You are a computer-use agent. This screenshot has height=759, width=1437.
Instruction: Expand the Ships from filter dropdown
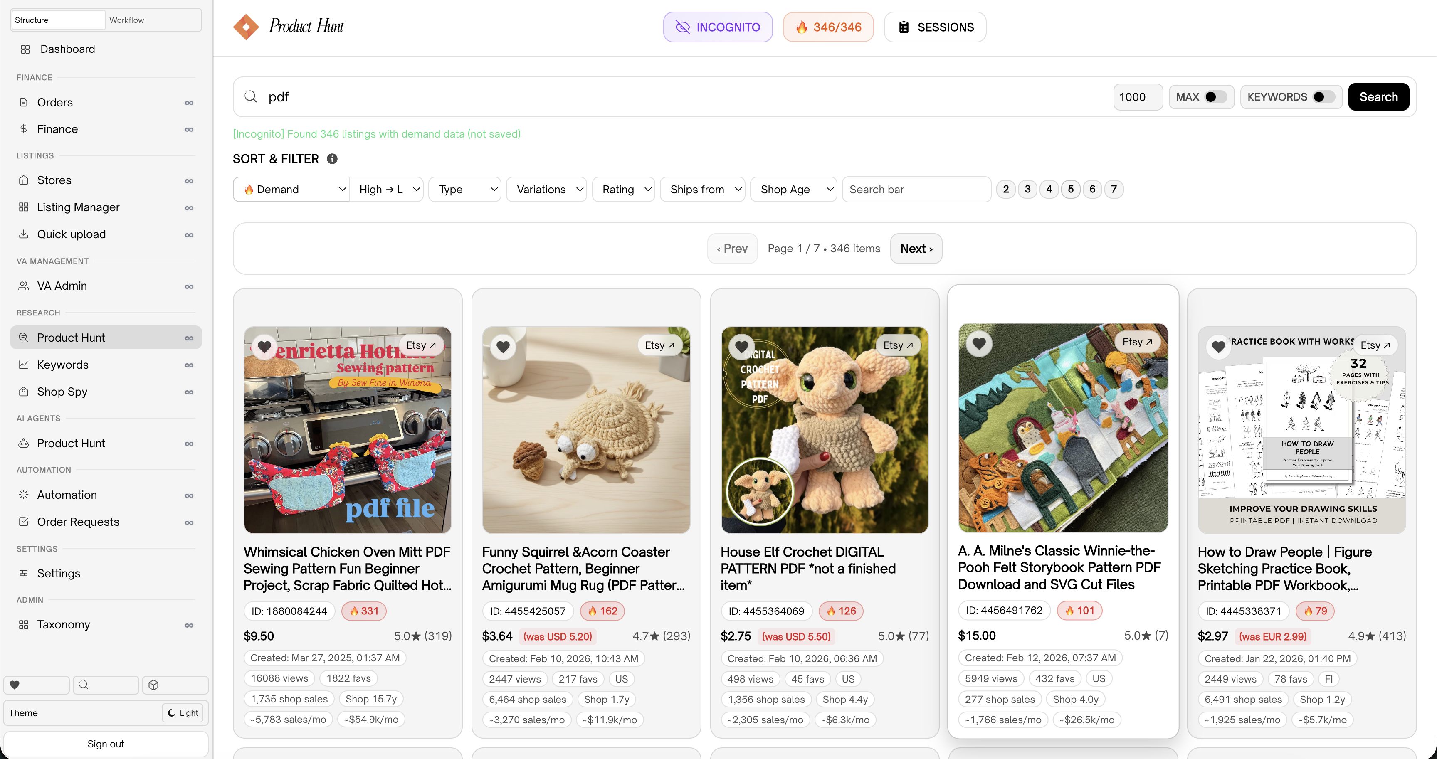(x=702, y=190)
